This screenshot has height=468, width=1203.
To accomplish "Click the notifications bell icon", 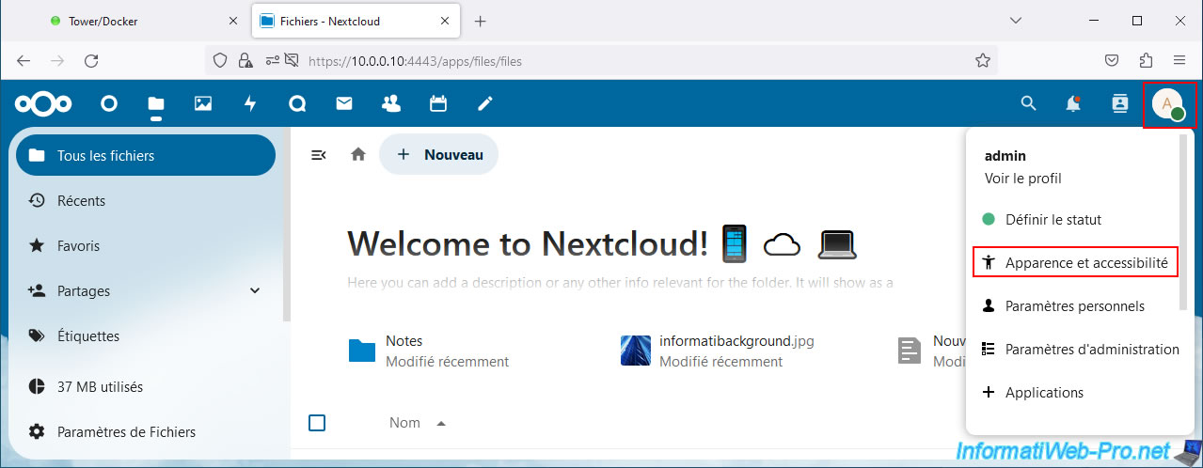I will 1073,104.
